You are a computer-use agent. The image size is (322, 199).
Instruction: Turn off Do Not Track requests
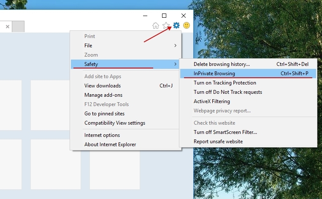tap(248, 92)
